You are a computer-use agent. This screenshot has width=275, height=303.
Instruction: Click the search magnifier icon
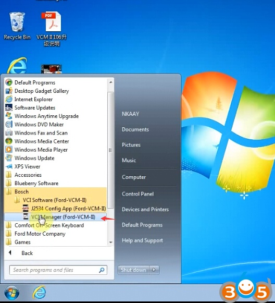102,270
